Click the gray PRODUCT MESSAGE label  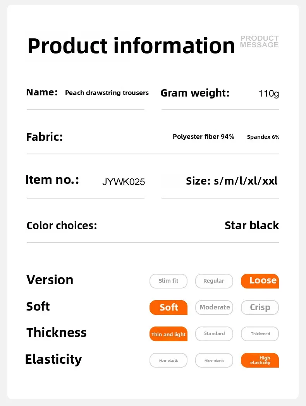coord(259,41)
